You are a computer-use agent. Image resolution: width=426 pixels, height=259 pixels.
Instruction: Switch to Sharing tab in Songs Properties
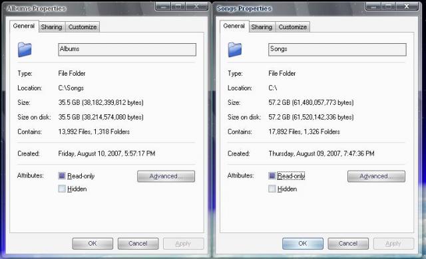[x=262, y=27]
